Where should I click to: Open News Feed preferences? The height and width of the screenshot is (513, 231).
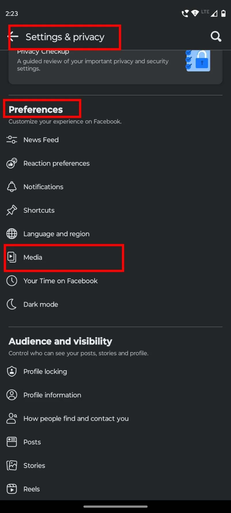coord(41,140)
